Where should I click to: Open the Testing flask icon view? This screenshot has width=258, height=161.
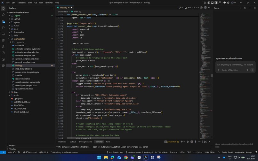tap(3, 47)
